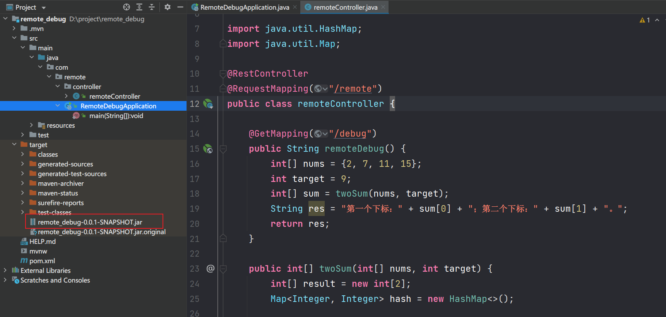The image size is (666, 317).
Task: Select the test-classes folder
Action: pyautogui.click(x=55, y=212)
